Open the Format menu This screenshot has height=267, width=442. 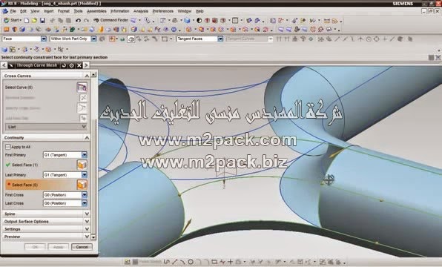coord(64,11)
